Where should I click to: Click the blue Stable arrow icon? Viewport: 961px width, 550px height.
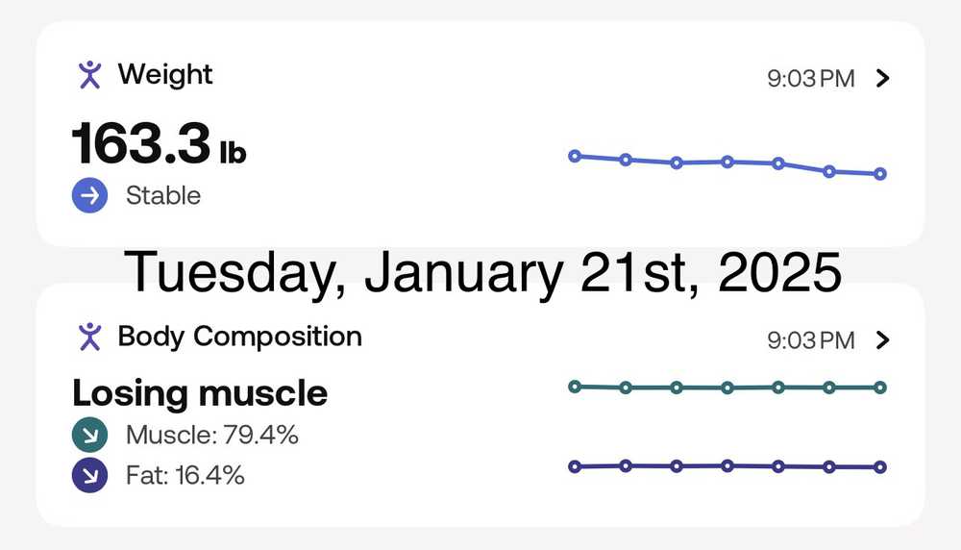coord(90,196)
